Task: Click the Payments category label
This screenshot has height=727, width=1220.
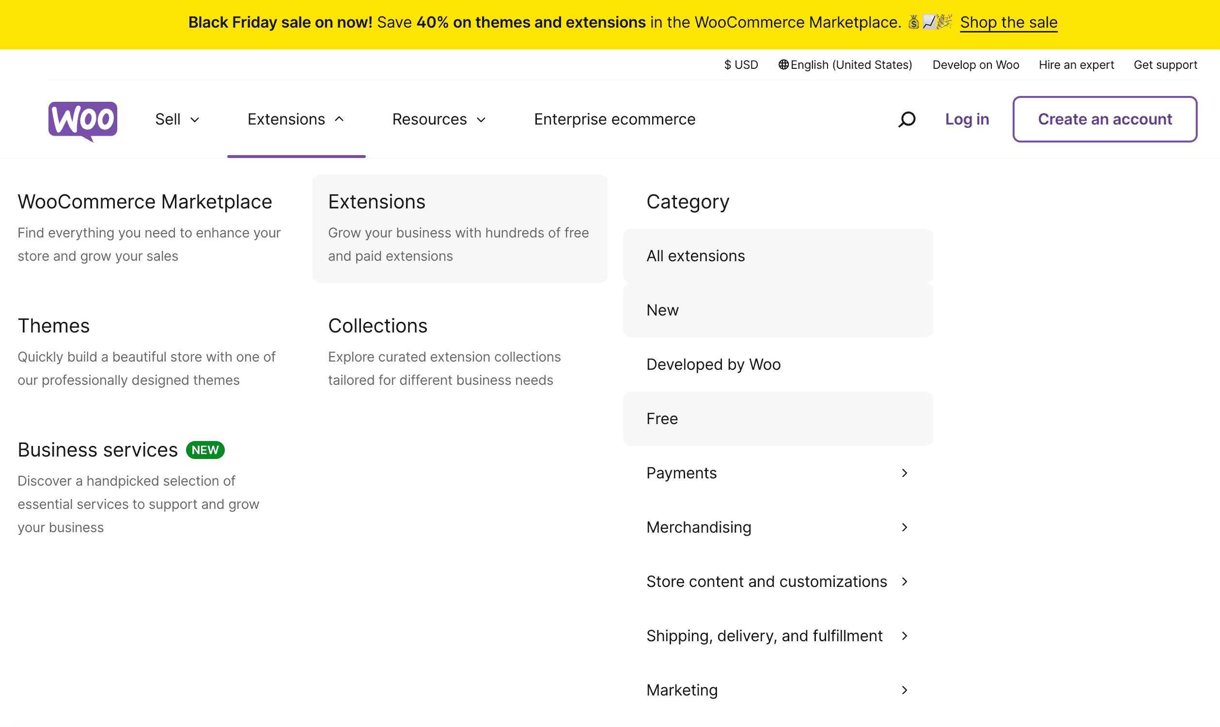Action: [x=681, y=473]
